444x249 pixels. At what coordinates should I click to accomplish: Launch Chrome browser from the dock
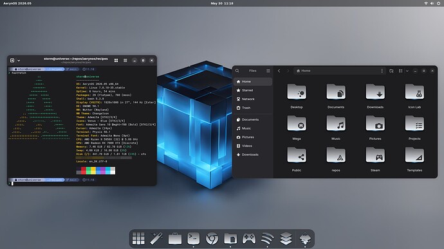coord(212,239)
